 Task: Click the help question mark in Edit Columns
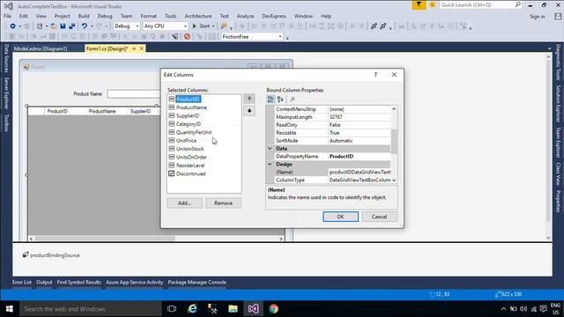coord(375,74)
